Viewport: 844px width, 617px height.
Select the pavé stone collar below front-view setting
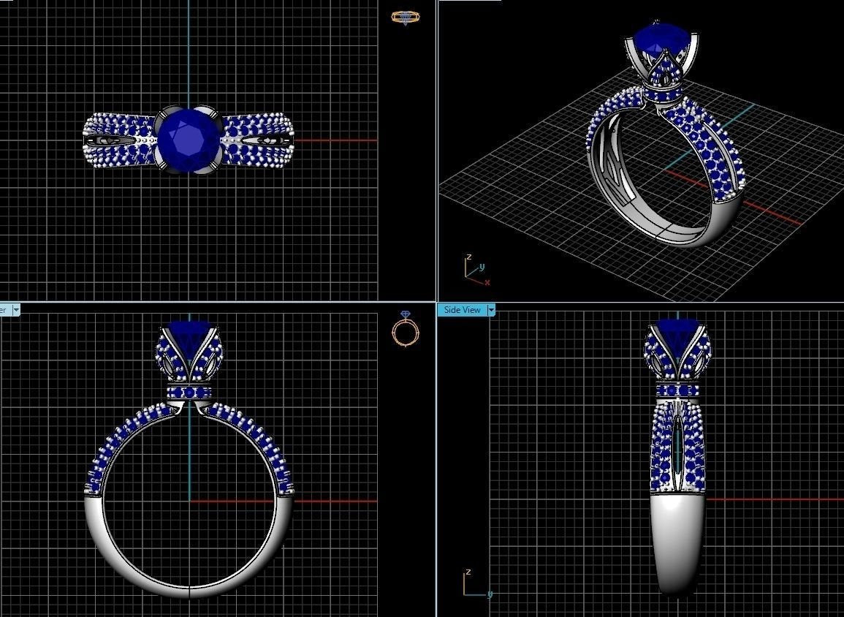(x=189, y=391)
